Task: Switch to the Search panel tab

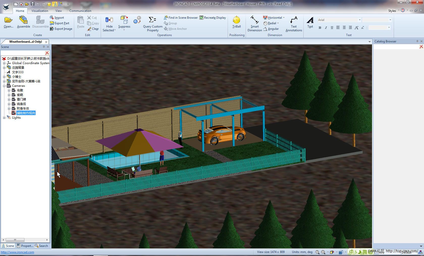Action: [x=41, y=246]
